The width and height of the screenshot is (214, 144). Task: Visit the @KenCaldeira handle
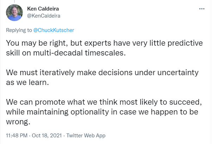pyautogui.click(x=44, y=16)
